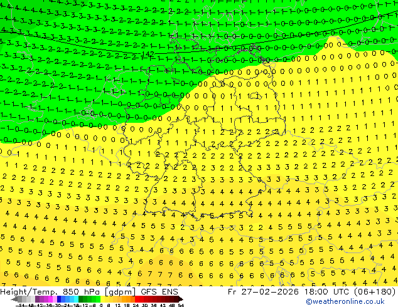Click the 'Fr 27-02-2026' date text
Image resolution: width=398 pixels, height=307 pixels.
(263, 292)
